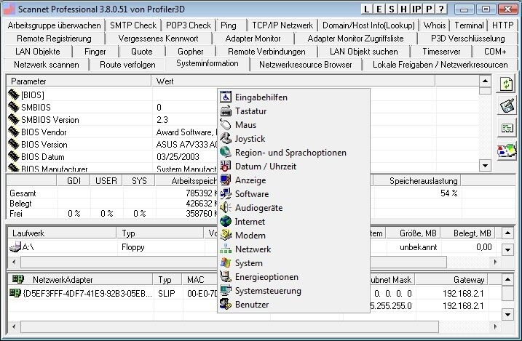
Task: Click the [BIOS] chip icon
Action: pos(14,95)
